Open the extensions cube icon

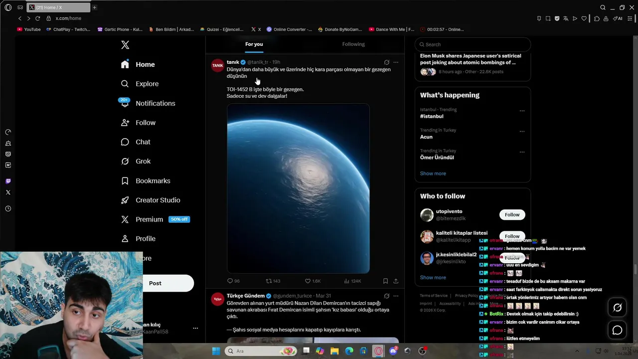pos(597,18)
